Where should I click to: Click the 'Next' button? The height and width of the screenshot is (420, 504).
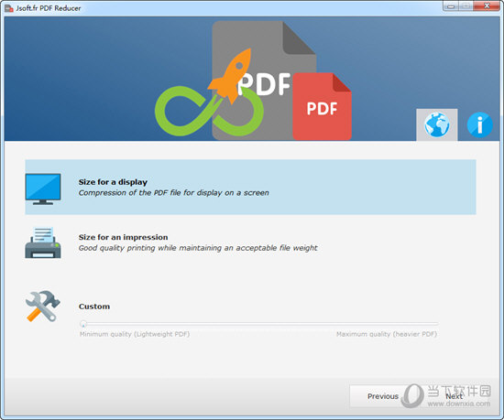[454, 396]
